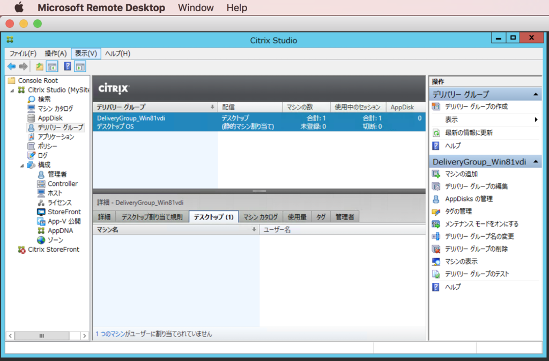Image resolution: width=549 pixels, height=361 pixels.
Task: Switch to the マシン カタログ details tab
Action: 261,217
